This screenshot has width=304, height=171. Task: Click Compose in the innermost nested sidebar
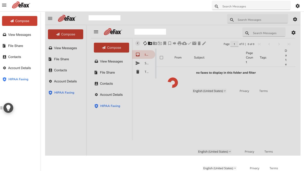111,48
